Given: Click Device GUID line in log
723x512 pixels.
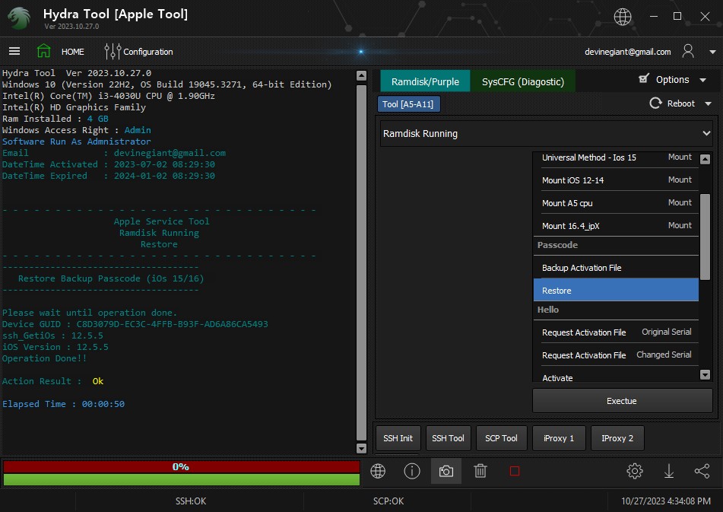Looking at the screenshot, I should [135, 324].
